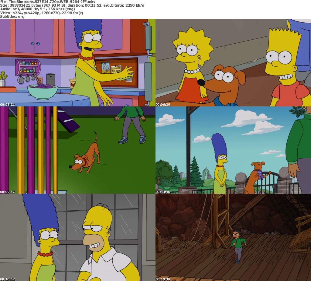Select the Size and duration info line
The image size is (311, 281).
pyautogui.click(x=72, y=5)
